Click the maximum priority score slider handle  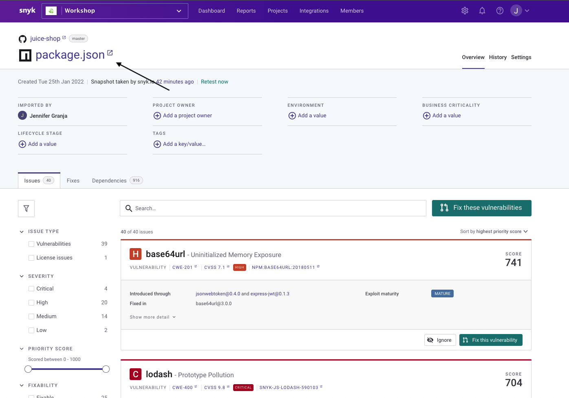(x=106, y=369)
